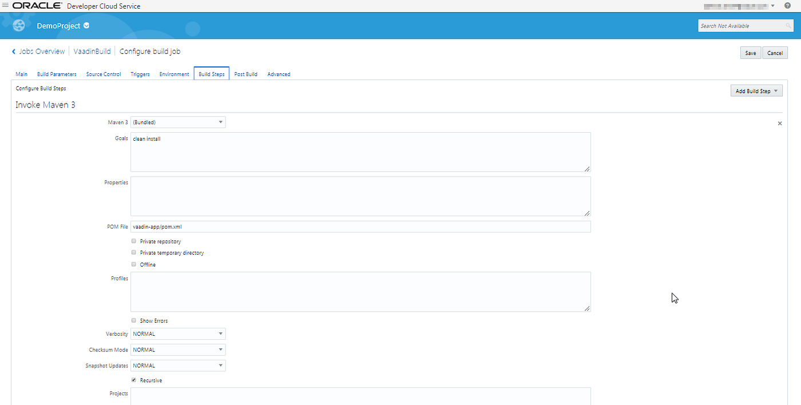Expand the DemoProject chevron menu
The image size is (801, 405).
point(86,25)
